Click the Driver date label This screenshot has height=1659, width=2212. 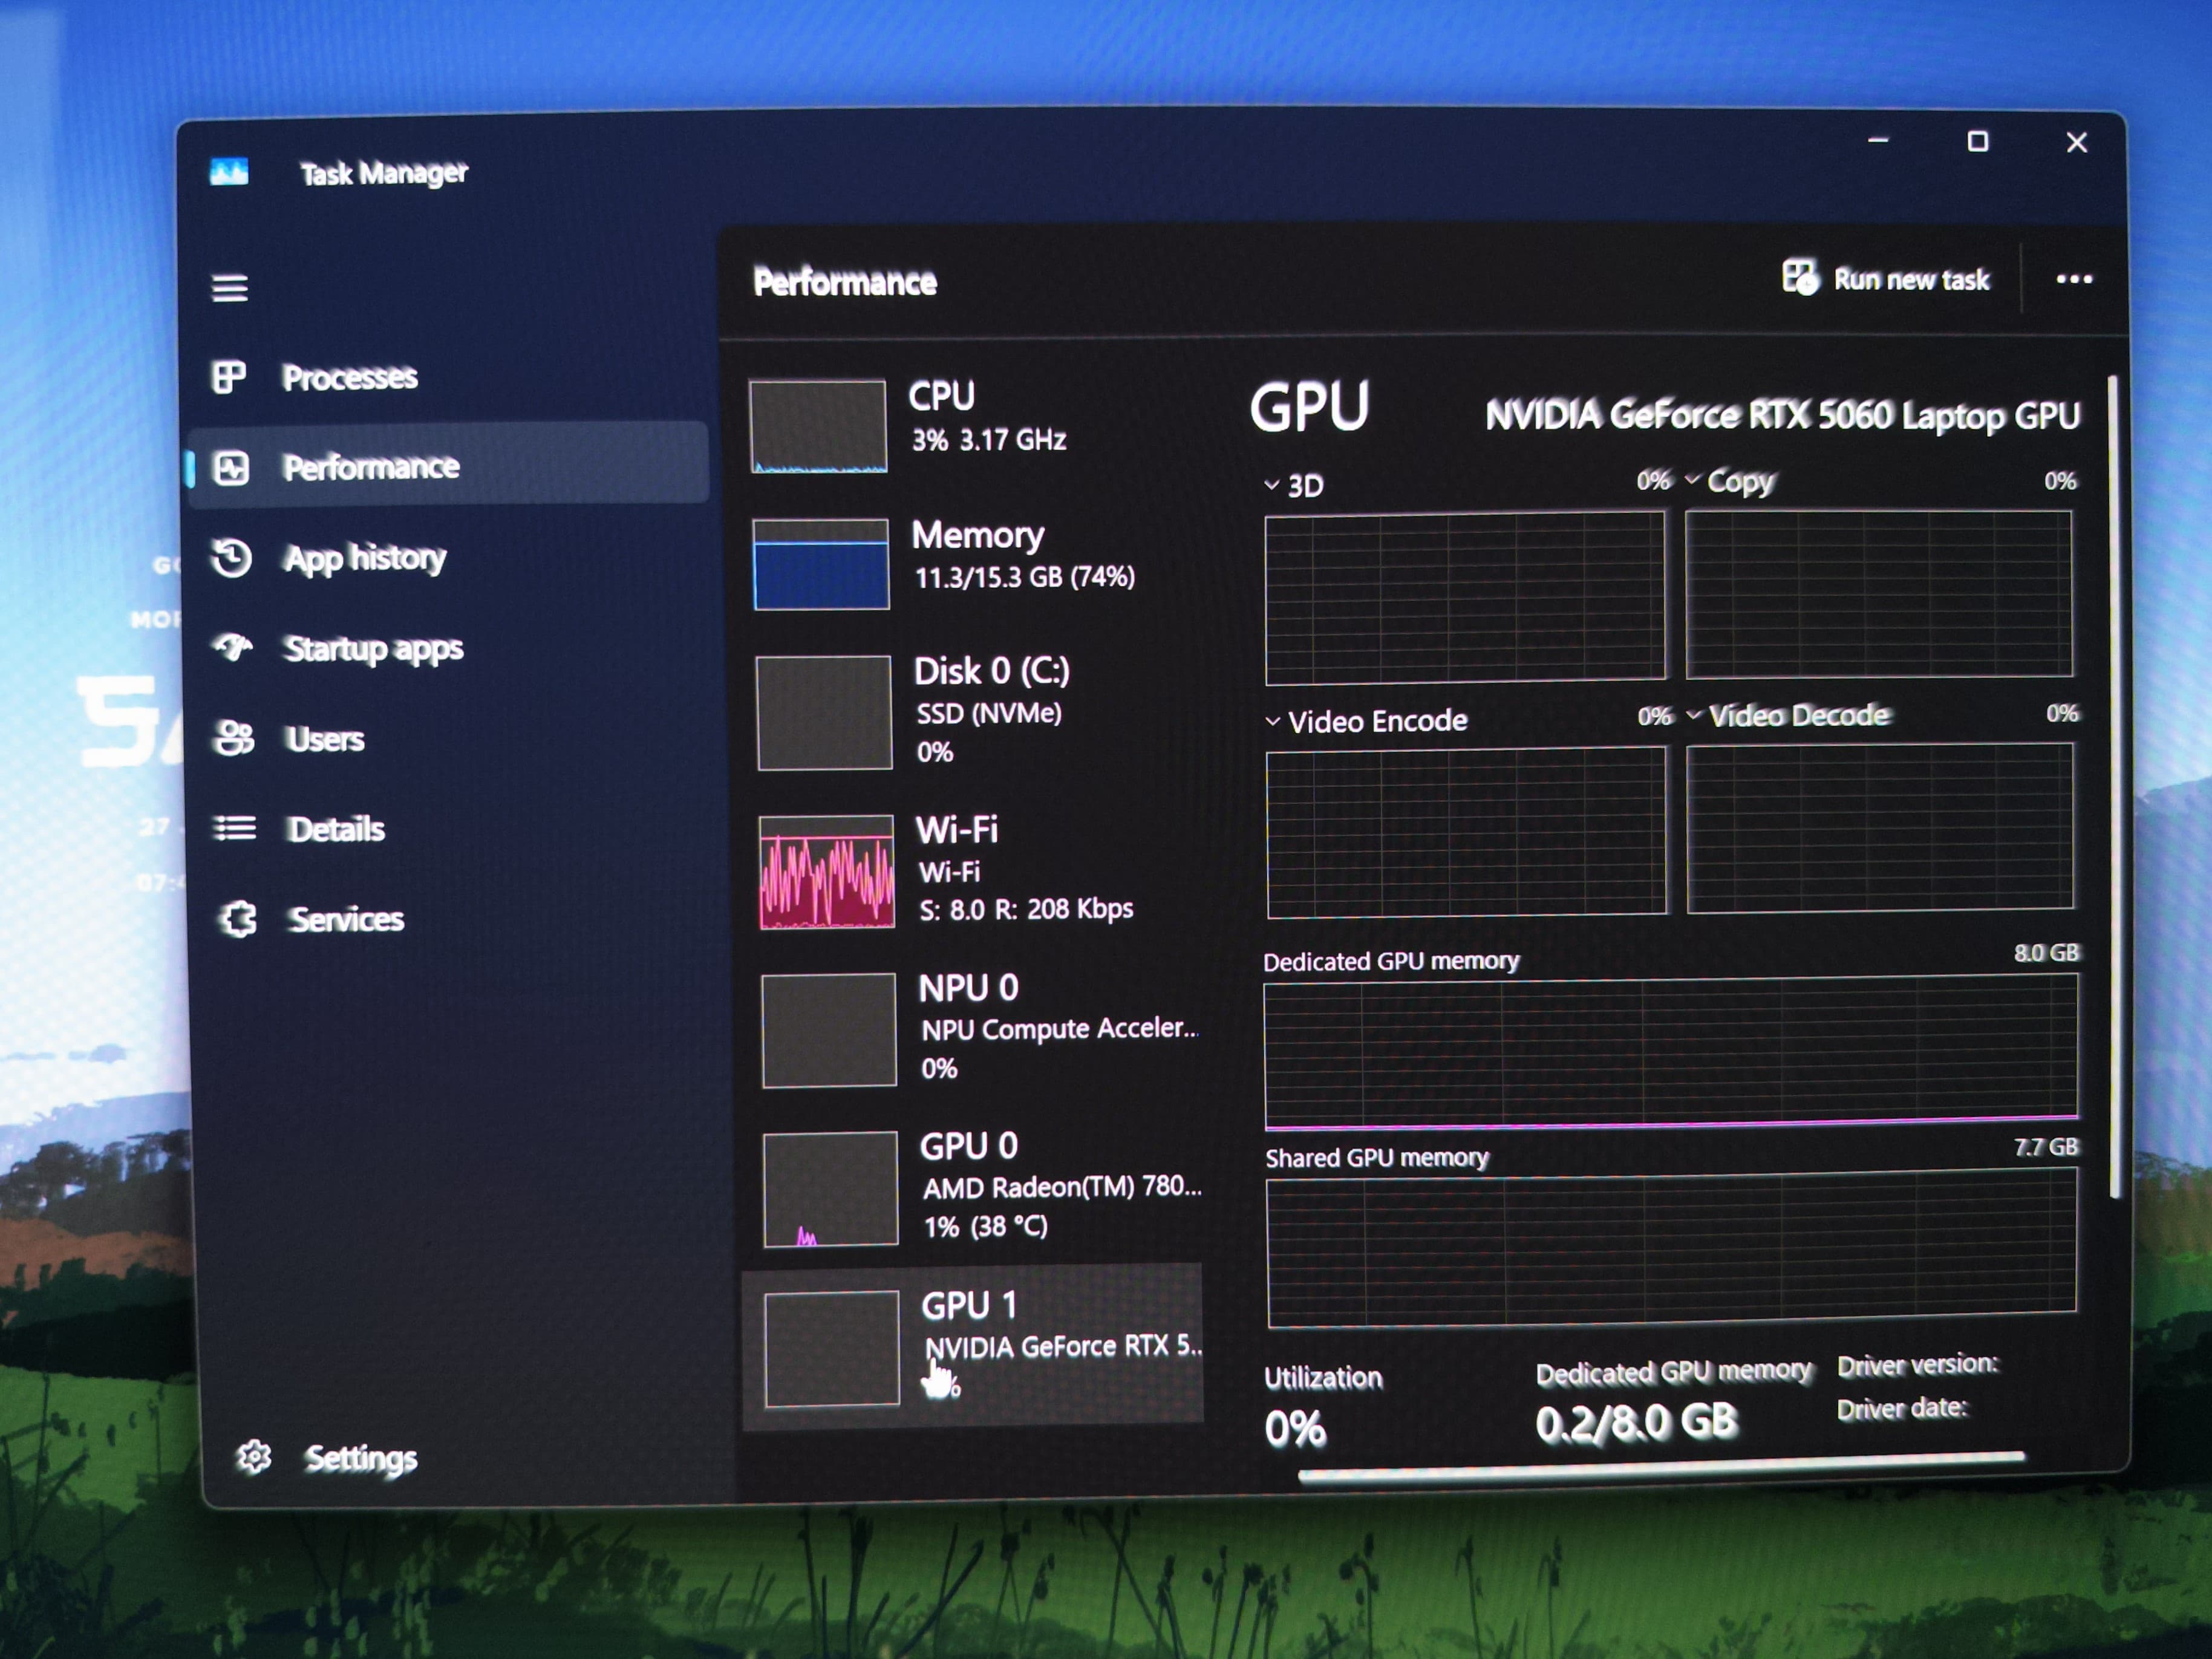click(x=1902, y=1409)
